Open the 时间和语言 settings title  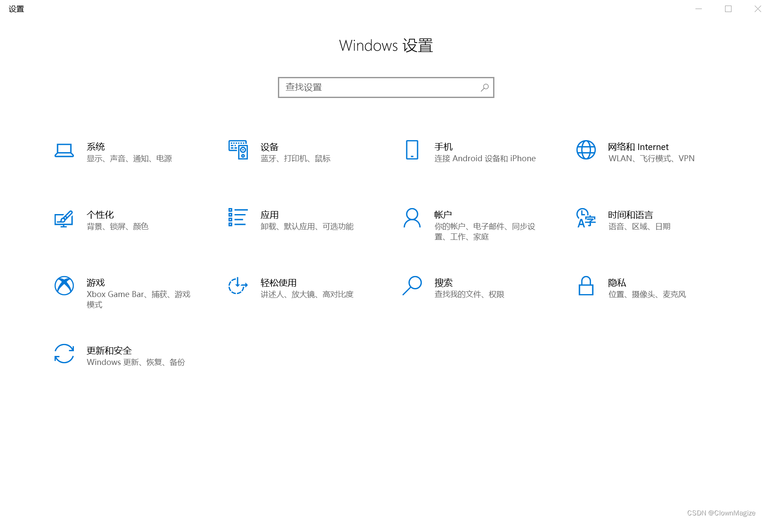(x=631, y=215)
